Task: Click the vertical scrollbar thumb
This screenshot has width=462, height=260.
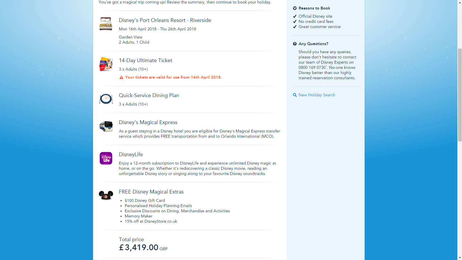Action: (460, 95)
